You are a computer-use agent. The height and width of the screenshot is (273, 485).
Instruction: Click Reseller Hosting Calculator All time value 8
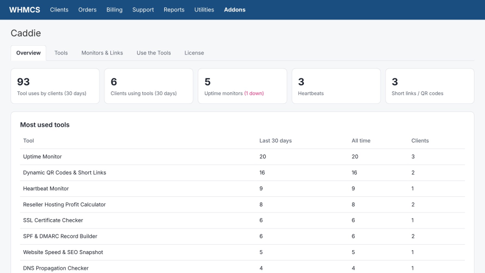pos(353,204)
